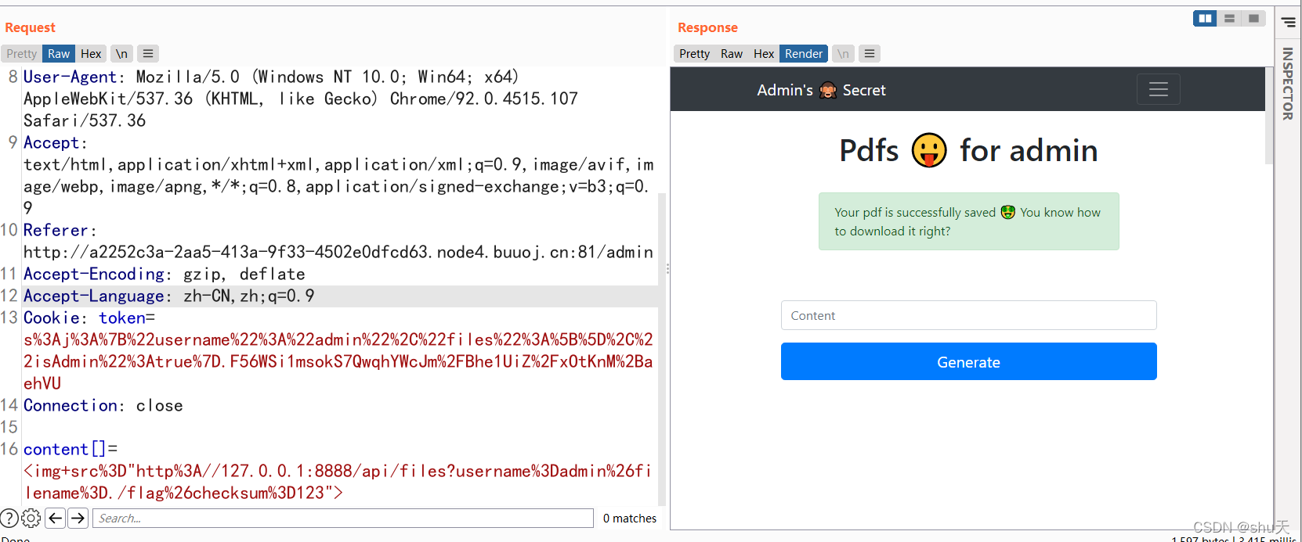Click the Referer header name
Viewport: 1302px width, 542px height.
point(56,230)
